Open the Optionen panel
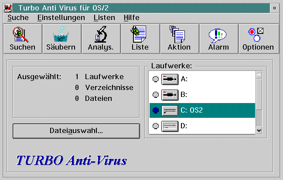This screenshot has width=283, height=180. click(x=259, y=39)
